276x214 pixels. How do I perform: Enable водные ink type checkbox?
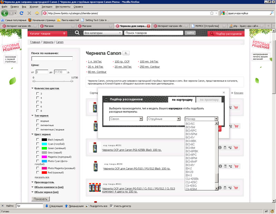point(38,121)
